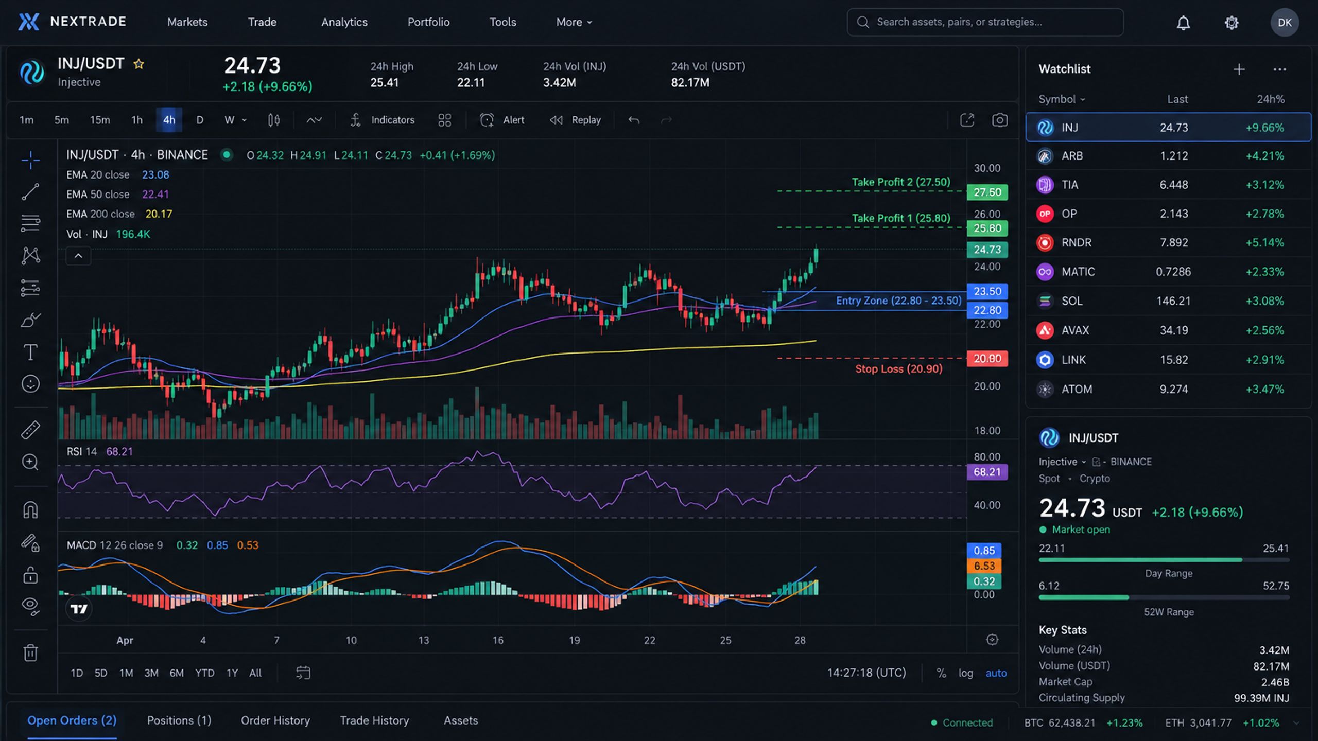The height and width of the screenshot is (741, 1318).
Task: Choose the long position forecasting tool
Action: pos(30,288)
